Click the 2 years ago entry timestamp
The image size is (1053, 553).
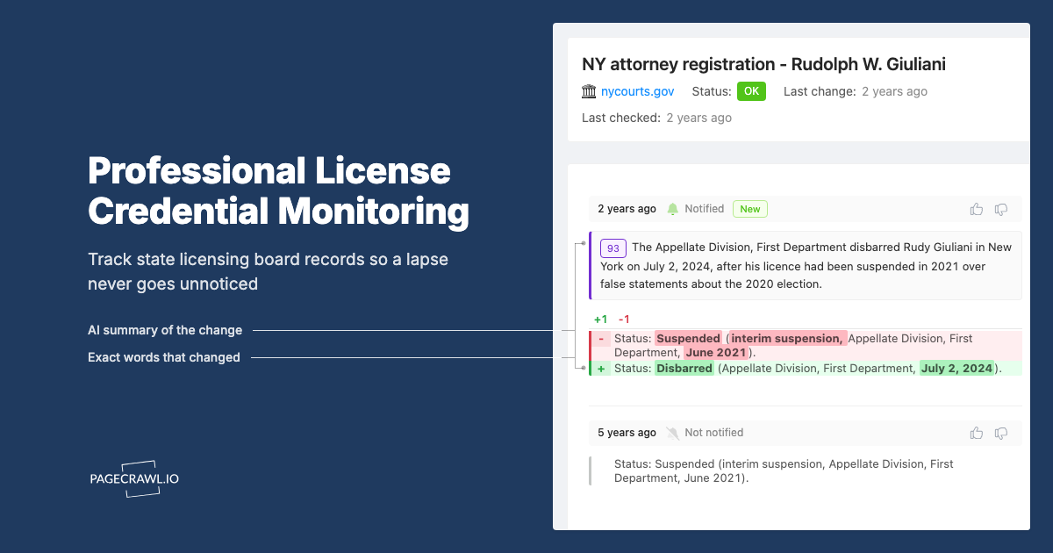[x=627, y=209]
